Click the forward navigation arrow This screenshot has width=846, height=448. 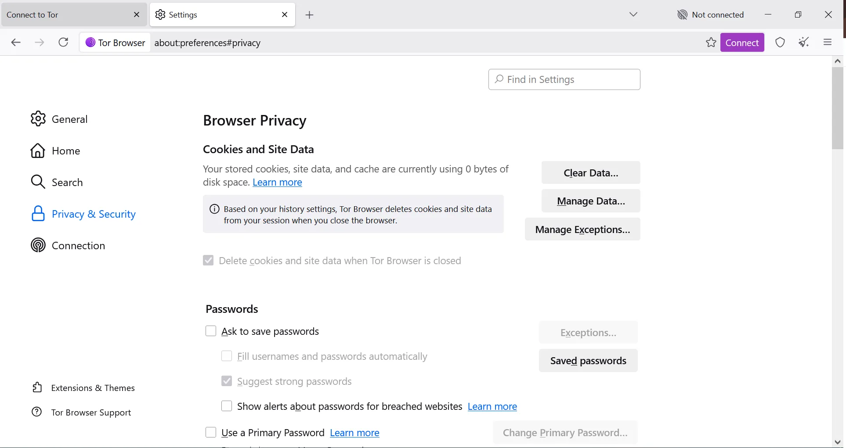pos(40,42)
